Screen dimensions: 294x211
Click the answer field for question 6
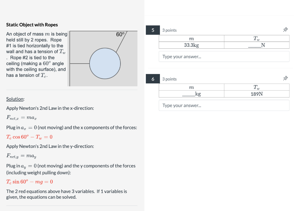point(224,106)
